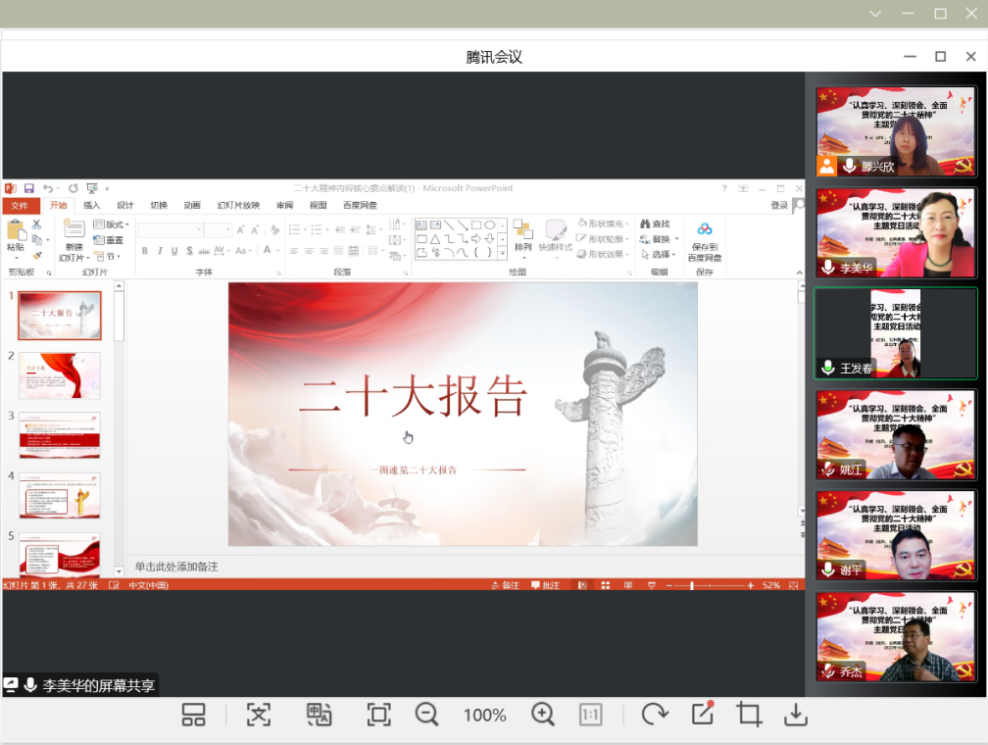Switch to the 动画 animations tab
The height and width of the screenshot is (745, 988).
192,206
